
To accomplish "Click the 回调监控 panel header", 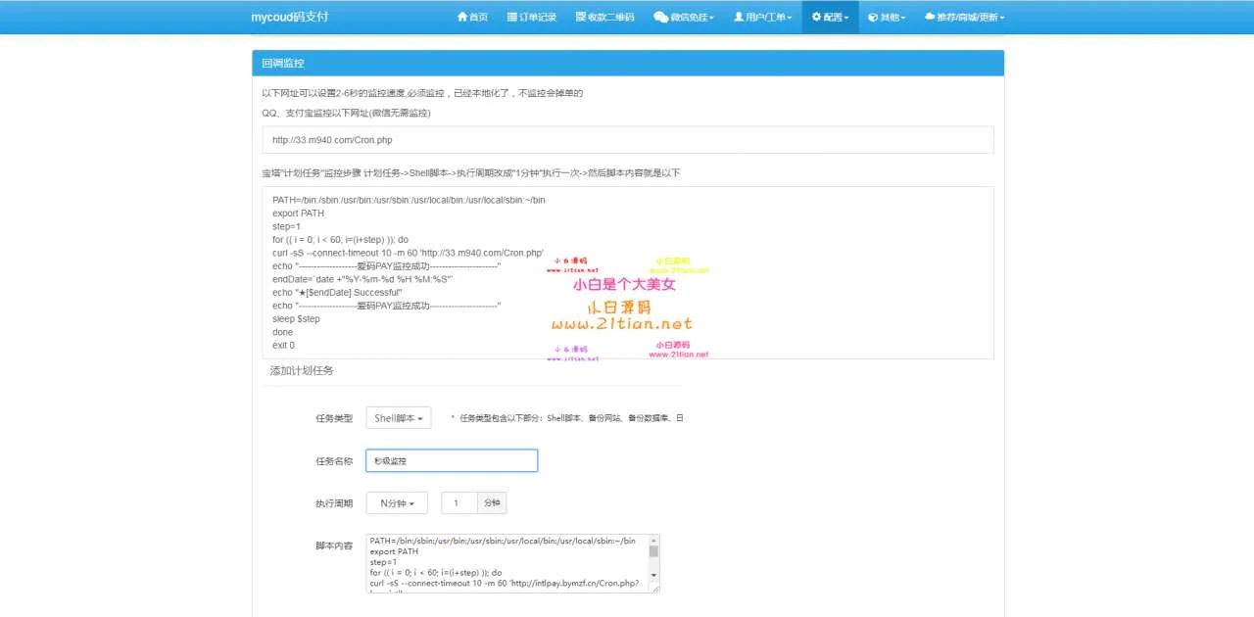I will pos(627,63).
